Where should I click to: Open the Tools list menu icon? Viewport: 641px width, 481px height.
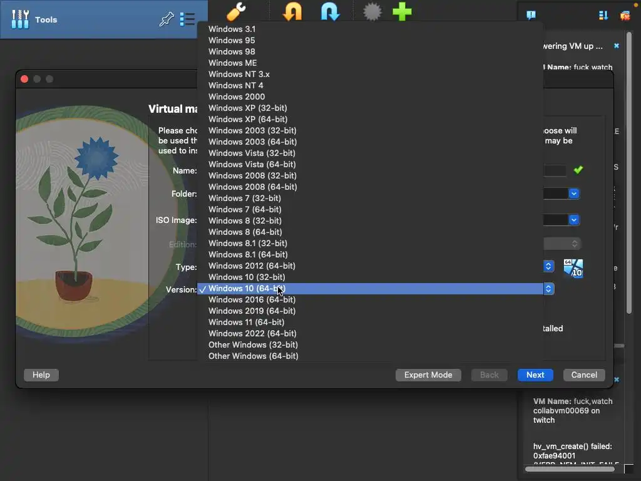(x=187, y=19)
